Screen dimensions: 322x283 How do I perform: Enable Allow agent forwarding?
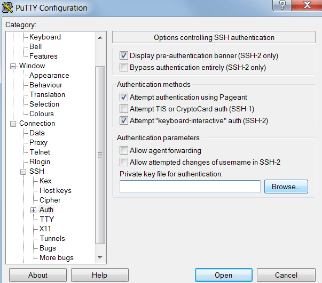[124, 150]
